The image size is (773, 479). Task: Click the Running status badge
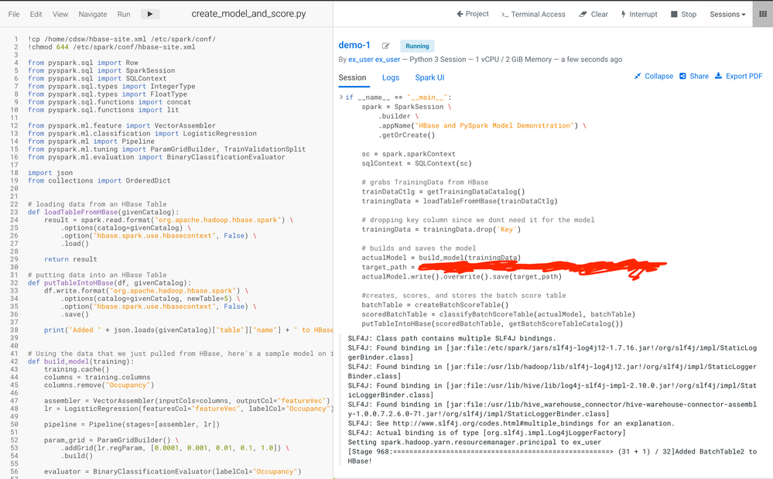[417, 46]
